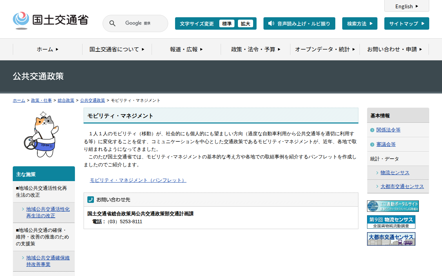
Task: Open the エコ通勤ポータルサイト banner
Action: click(x=393, y=206)
